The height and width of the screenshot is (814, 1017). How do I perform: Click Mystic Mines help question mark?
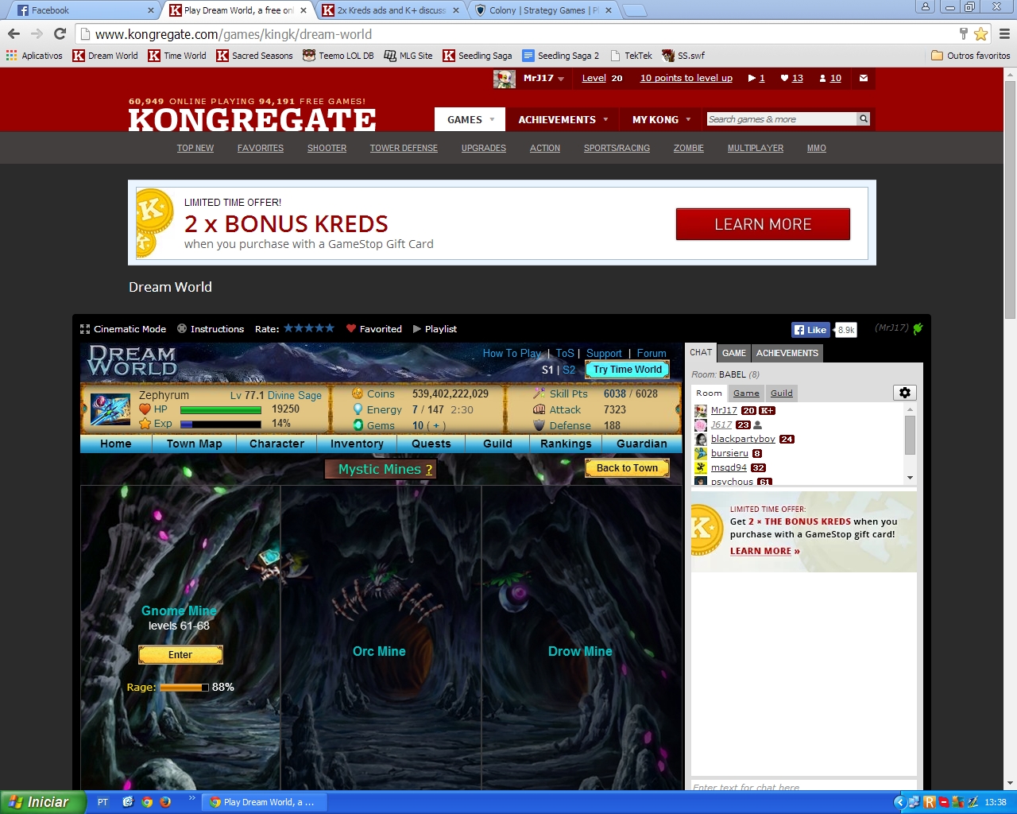[x=429, y=470]
